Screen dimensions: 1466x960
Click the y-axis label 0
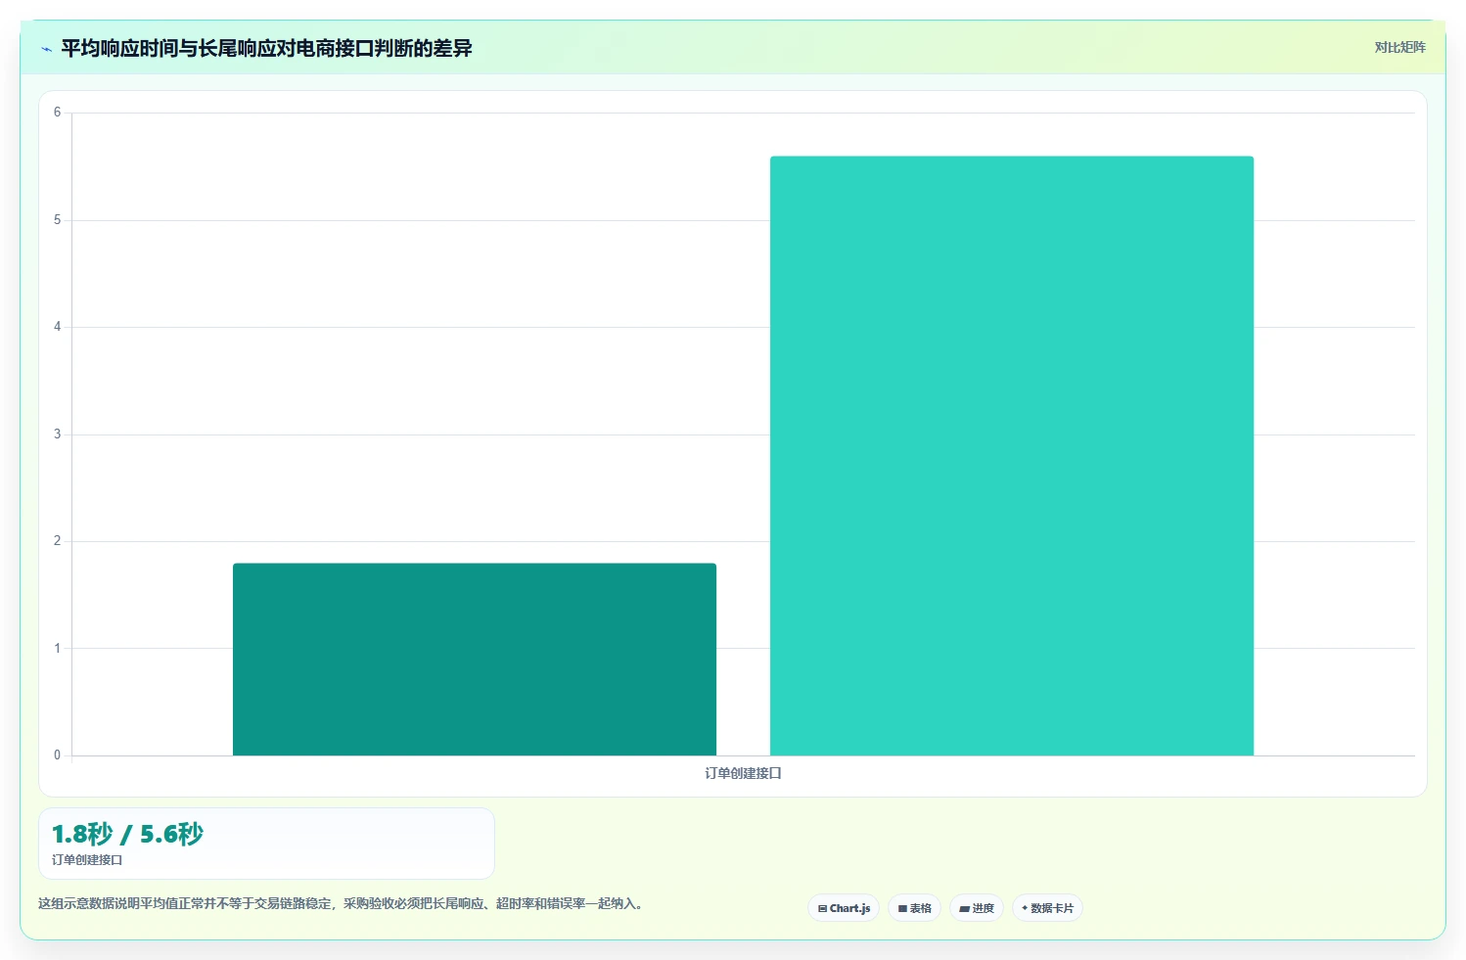[57, 755]
